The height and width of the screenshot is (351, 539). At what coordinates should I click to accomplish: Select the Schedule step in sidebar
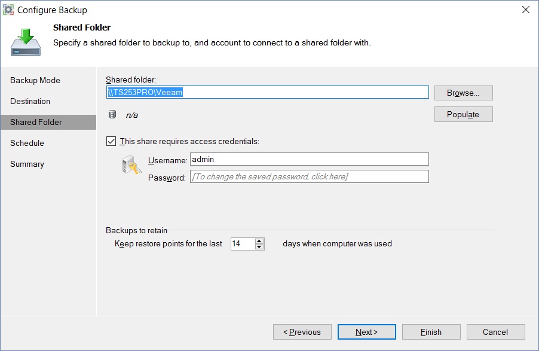(x=27, y=143)
